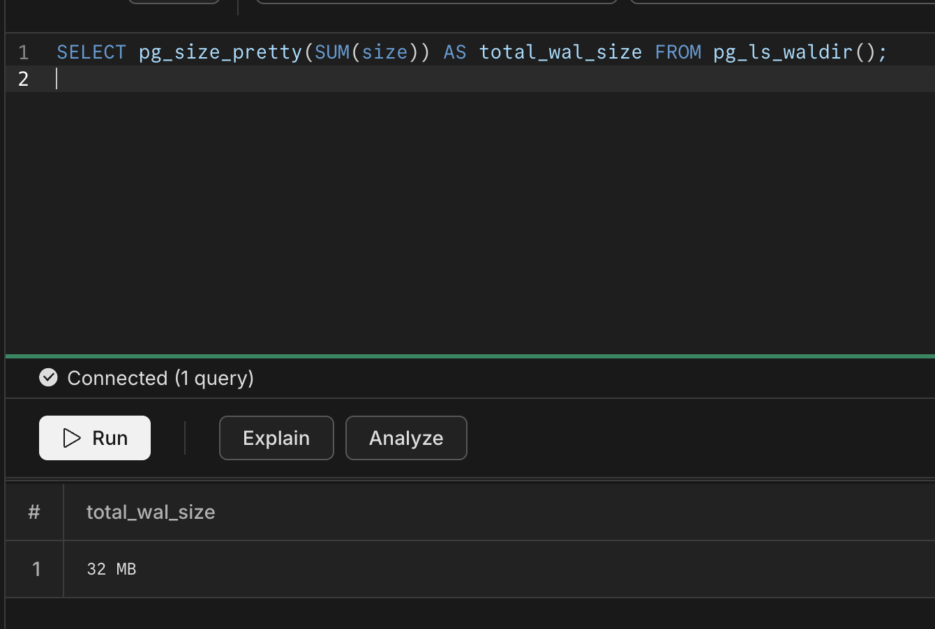Screen dimensions: 935x629
Task: Click the SUM function in query
Action: click(332, 52)
